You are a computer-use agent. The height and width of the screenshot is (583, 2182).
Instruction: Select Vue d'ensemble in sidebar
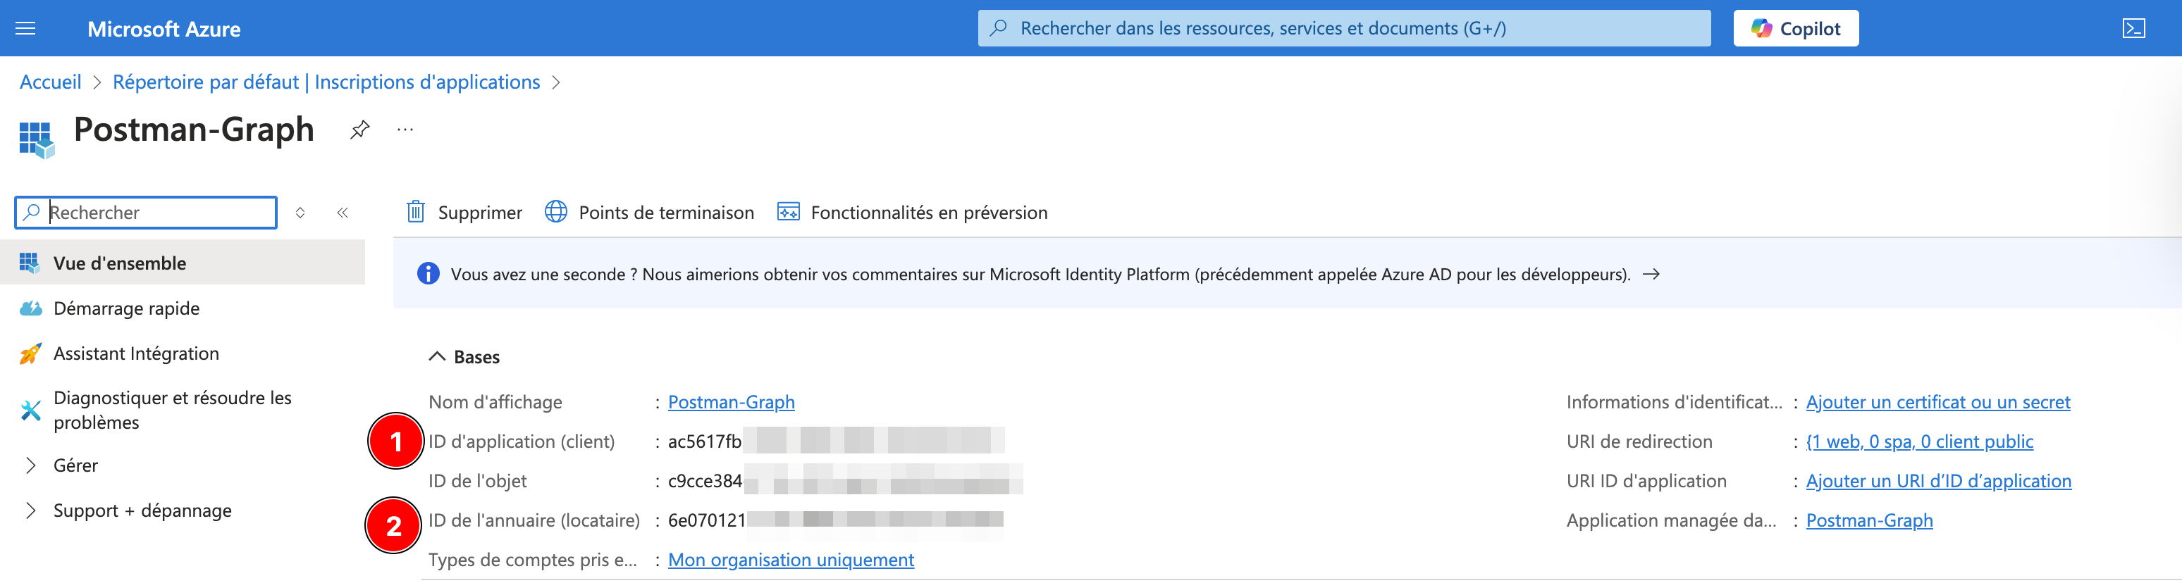[x=119, y=263]
